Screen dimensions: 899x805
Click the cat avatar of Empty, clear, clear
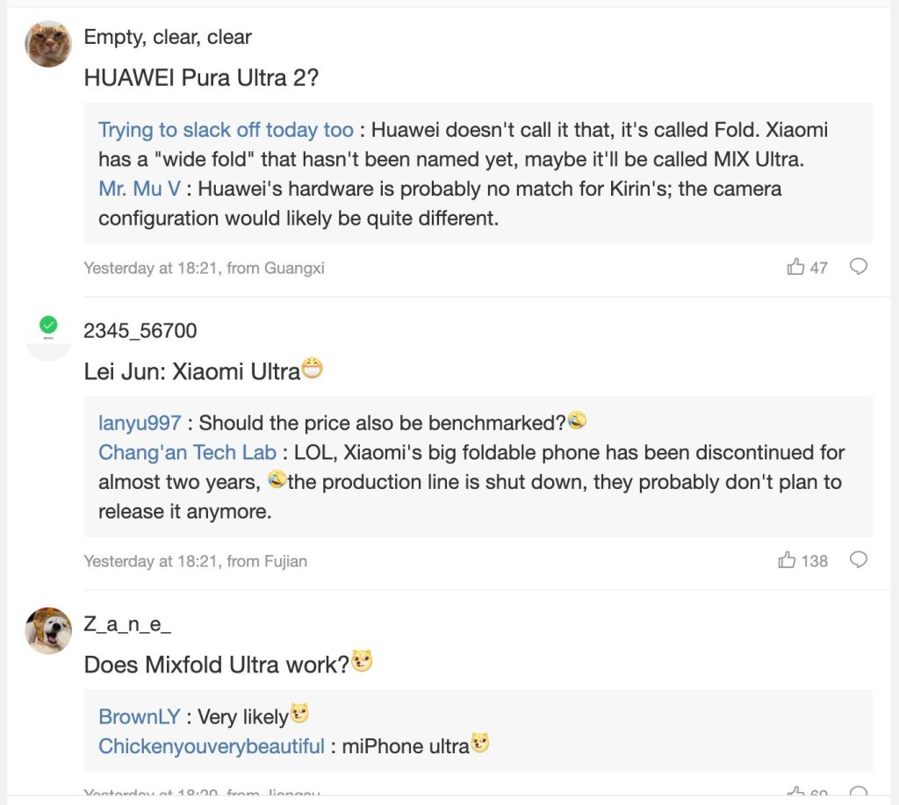point(48,44)
